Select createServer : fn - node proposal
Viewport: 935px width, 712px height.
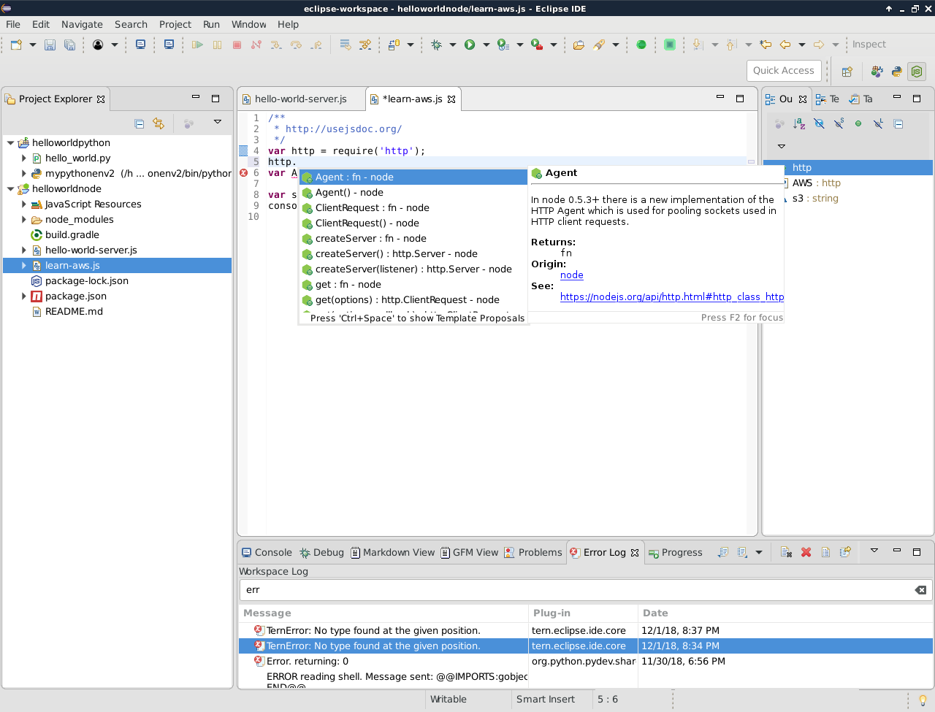(x=413, y=239)
